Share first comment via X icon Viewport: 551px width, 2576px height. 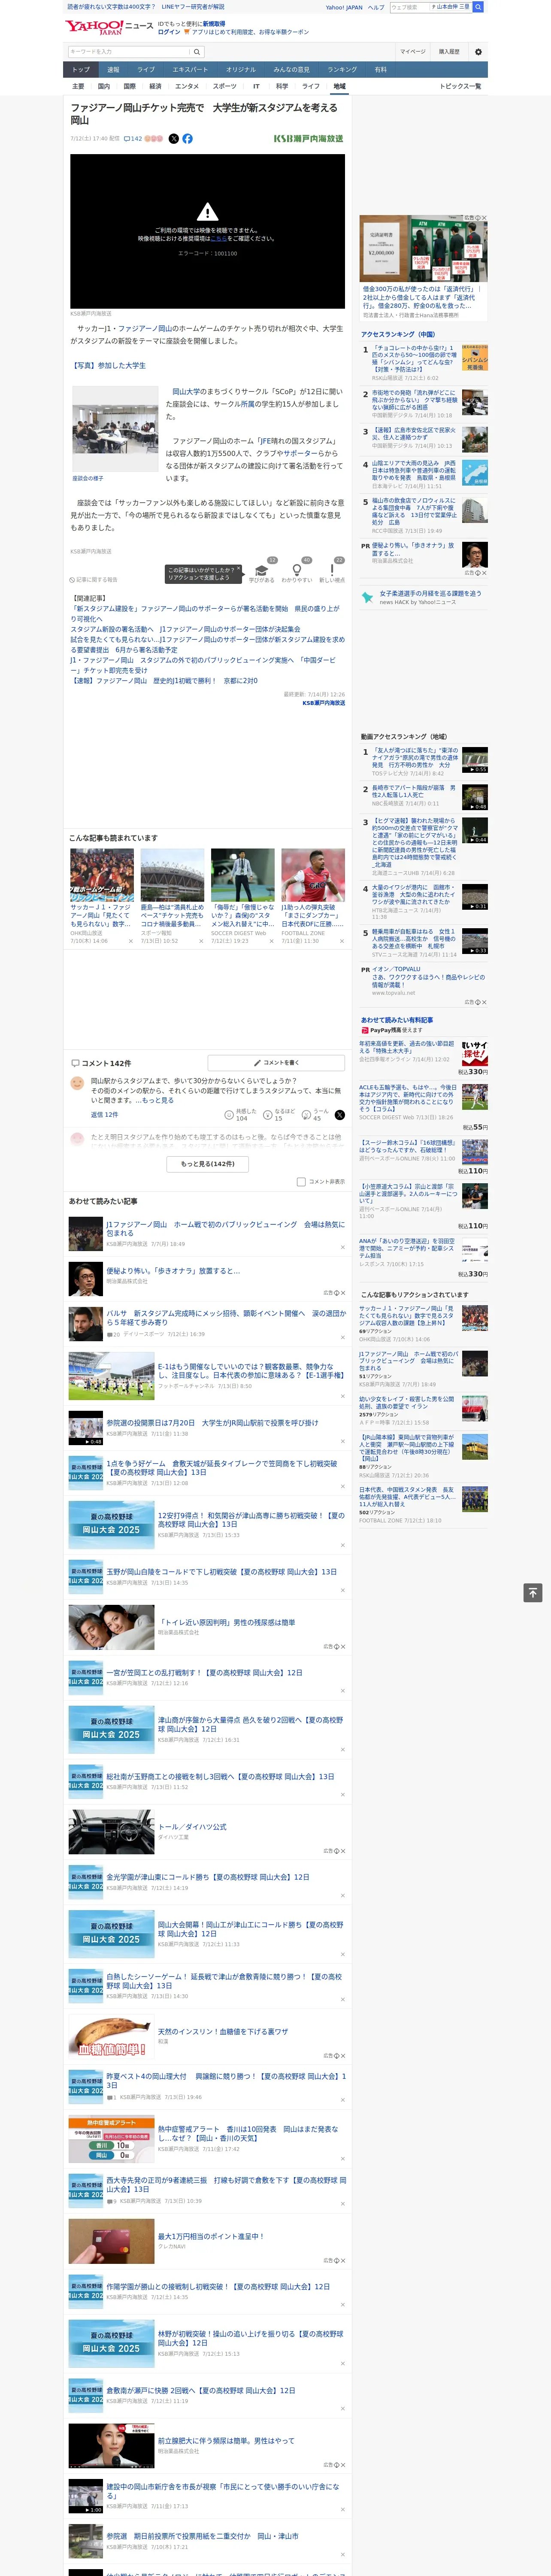pos(340,1114)
